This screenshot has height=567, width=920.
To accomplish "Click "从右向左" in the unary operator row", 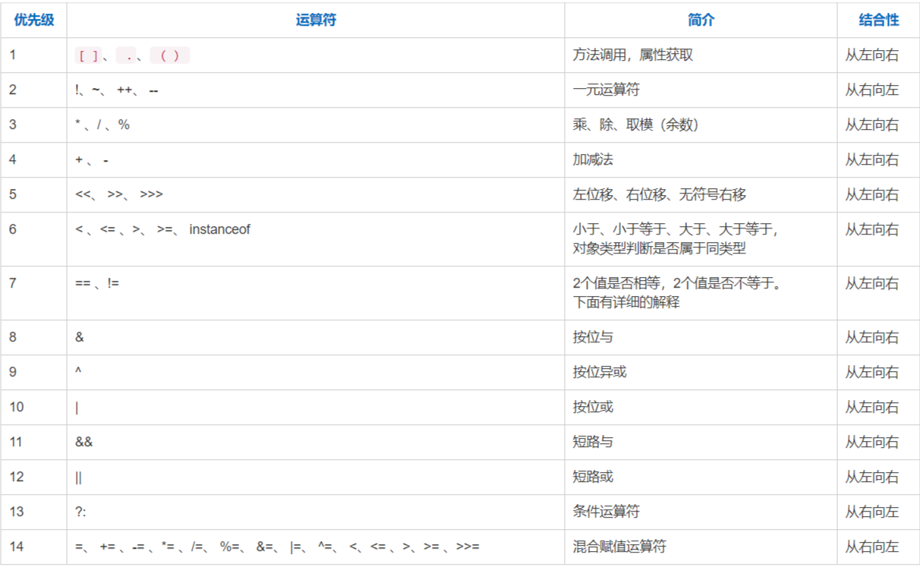I will click(872, 90).
